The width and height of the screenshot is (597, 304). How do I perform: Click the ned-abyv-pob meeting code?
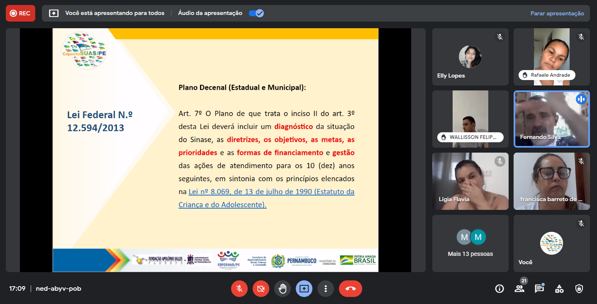tap(58, 289)
